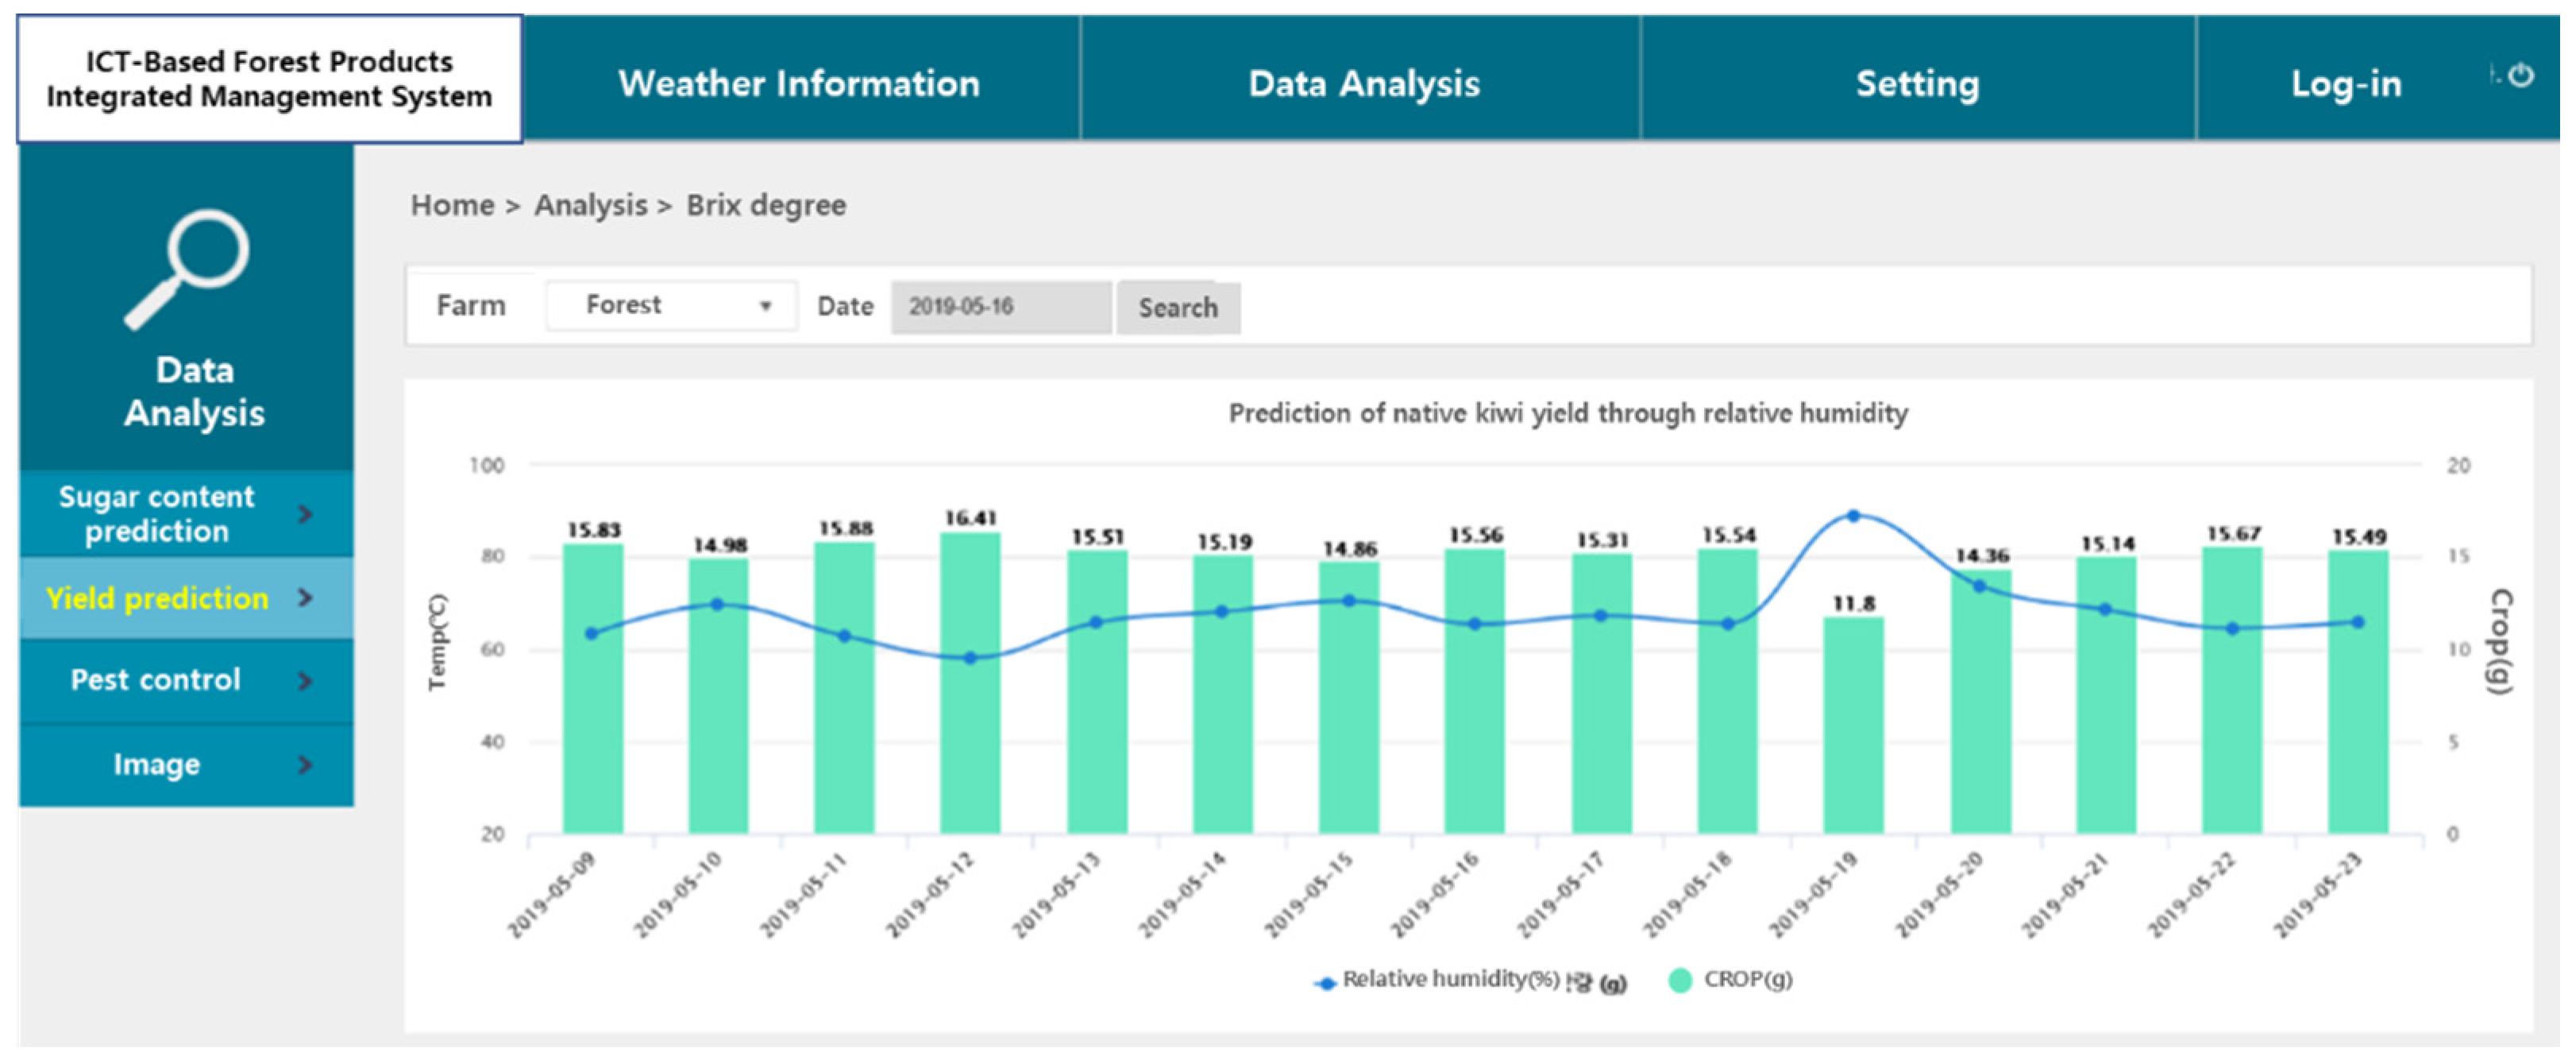Open the Weather Information tab
2576x1064 pixels.
[x=799, y=83]
